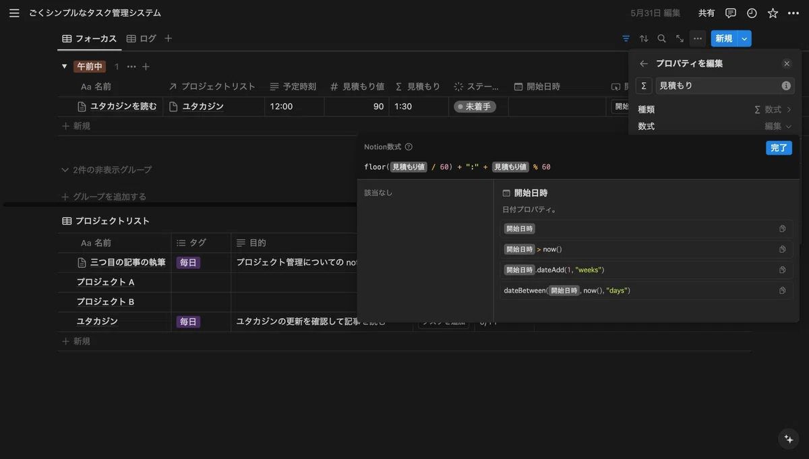Click the プロジェクトリスト database title
Viewport: 809px width, 459px height.
click(x=112, y=220)
